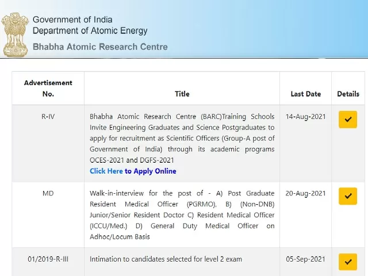Open details checkmark for MD advertisement
Viewport: 368px width, 276px height.
348,196
